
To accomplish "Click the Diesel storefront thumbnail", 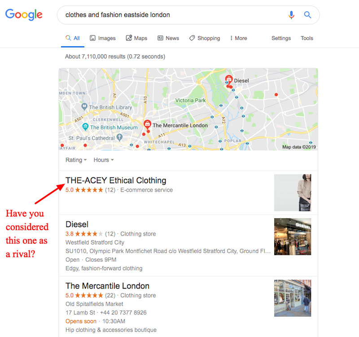I will [x=293, y=236].
